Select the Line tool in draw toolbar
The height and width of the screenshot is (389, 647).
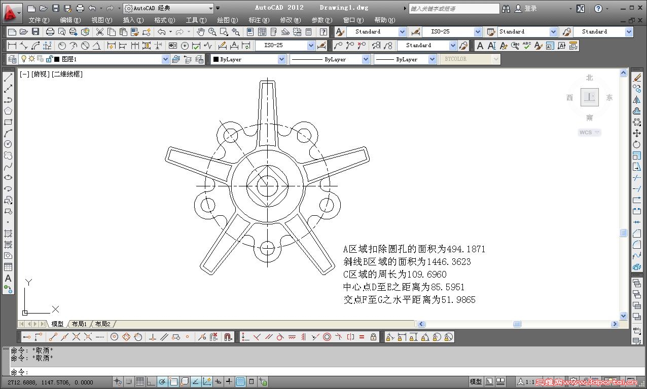(8, 77)
